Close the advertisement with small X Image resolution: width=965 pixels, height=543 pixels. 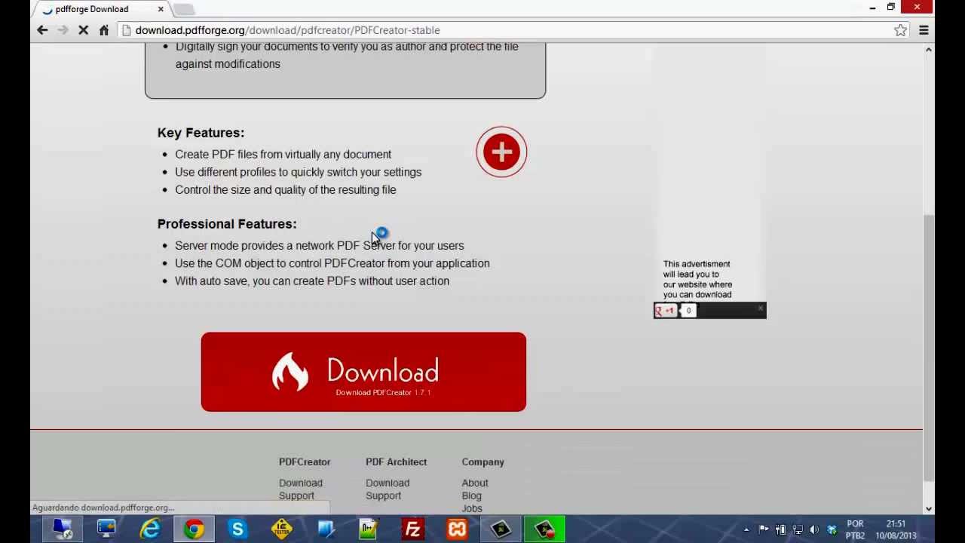[x=761, y=308]
